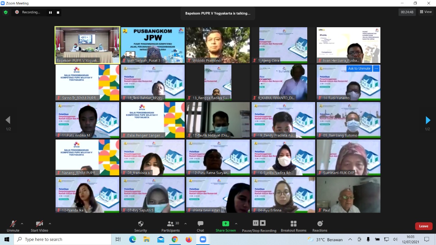The image size is (436, 245).
Task: Select 04-Ayu Erlinna video tile
Action: pos(283,195)
